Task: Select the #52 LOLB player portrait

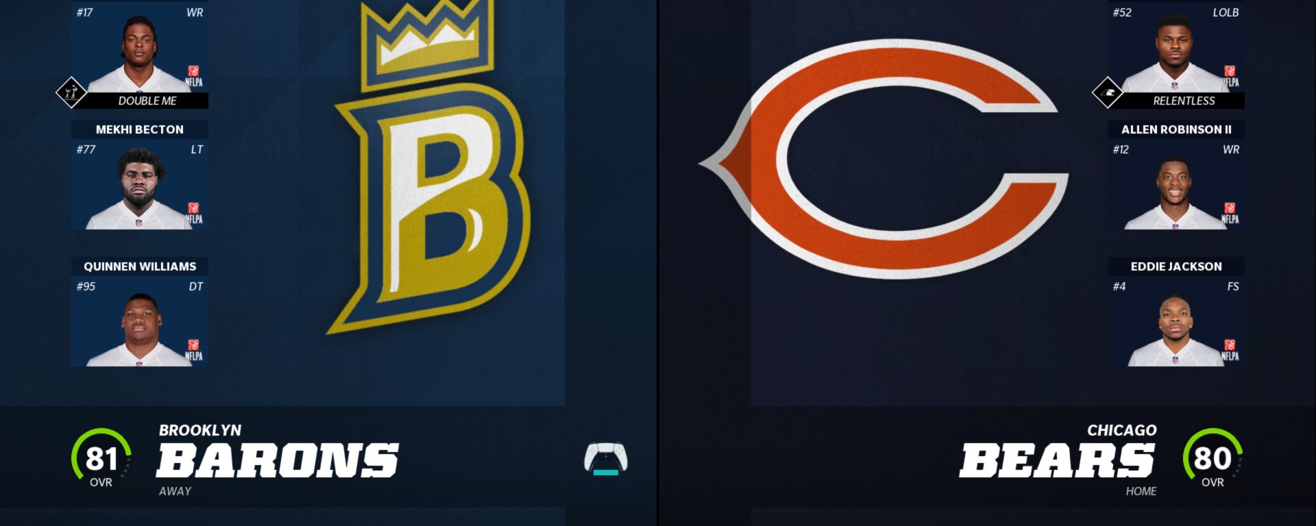Action: (x=1176, y=48)
